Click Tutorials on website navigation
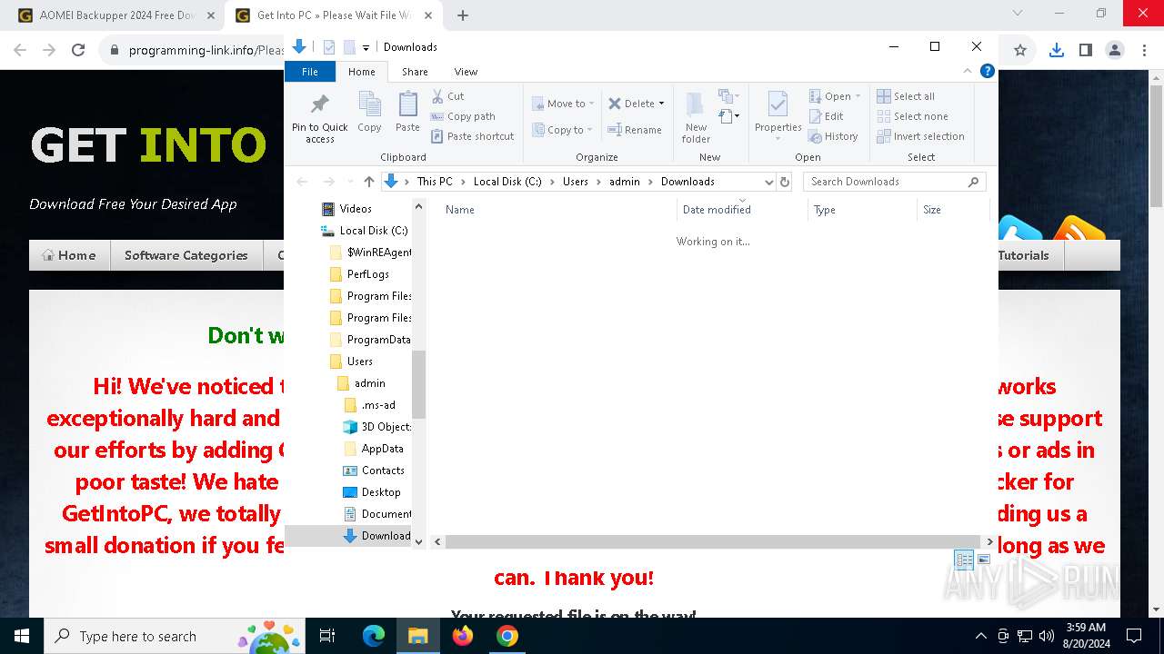 pyautogui.click(x=1023, y=255)
